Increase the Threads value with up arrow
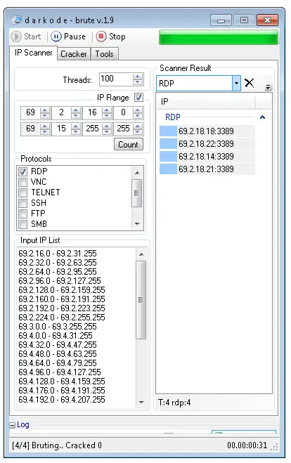This screenshot has width=291, height=463. tap(137, 77)
